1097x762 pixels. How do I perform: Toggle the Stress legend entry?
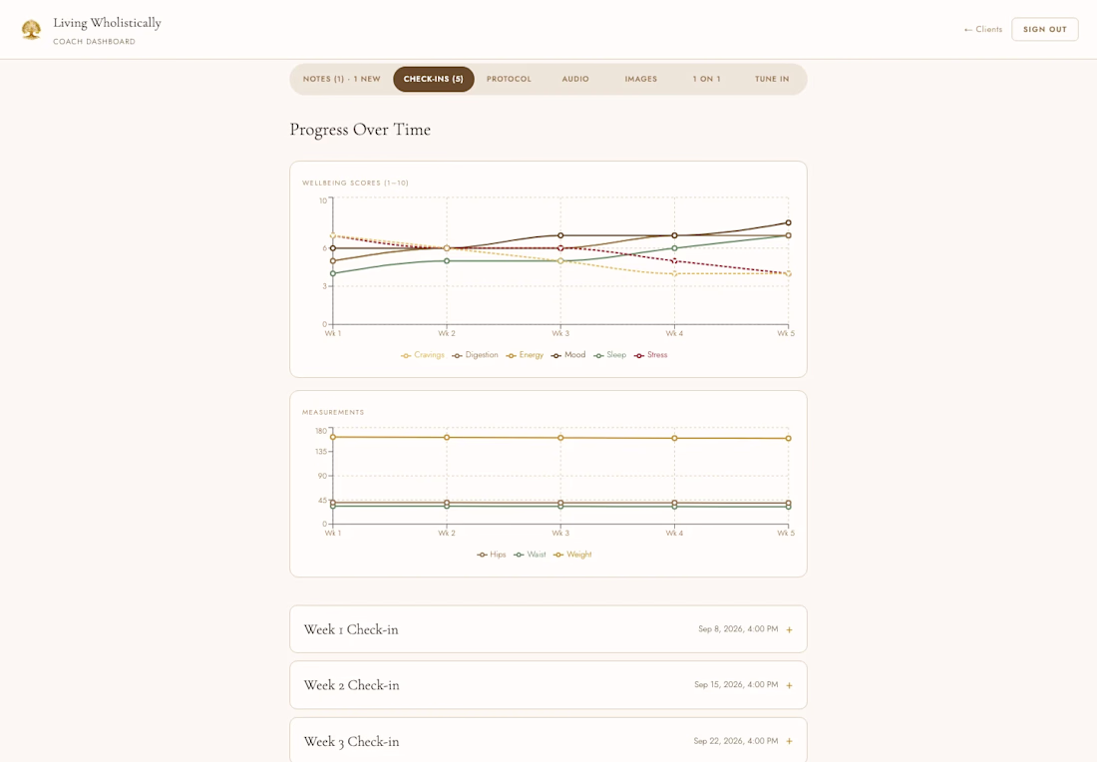coord(650,355)
